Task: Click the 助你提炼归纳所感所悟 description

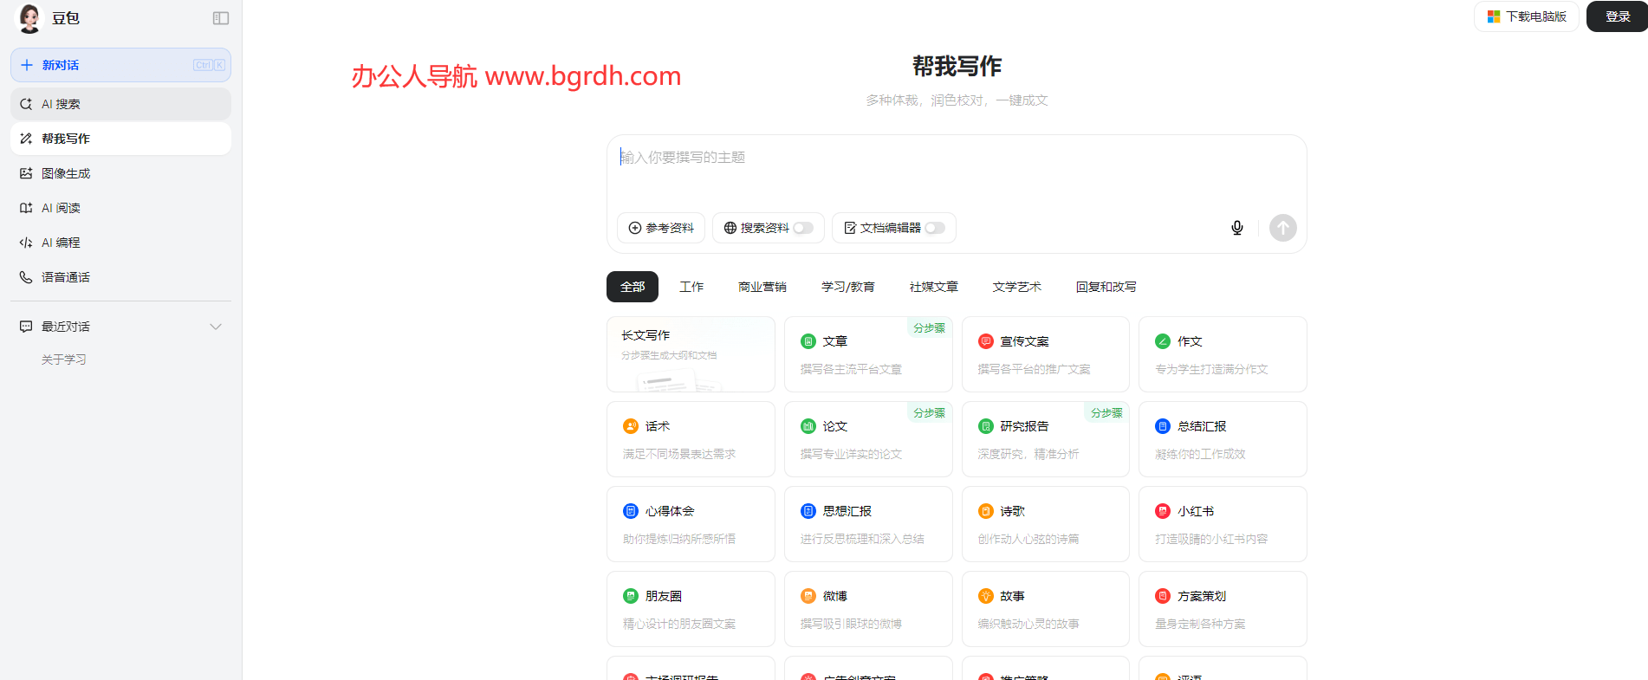Action: (679, 539)
